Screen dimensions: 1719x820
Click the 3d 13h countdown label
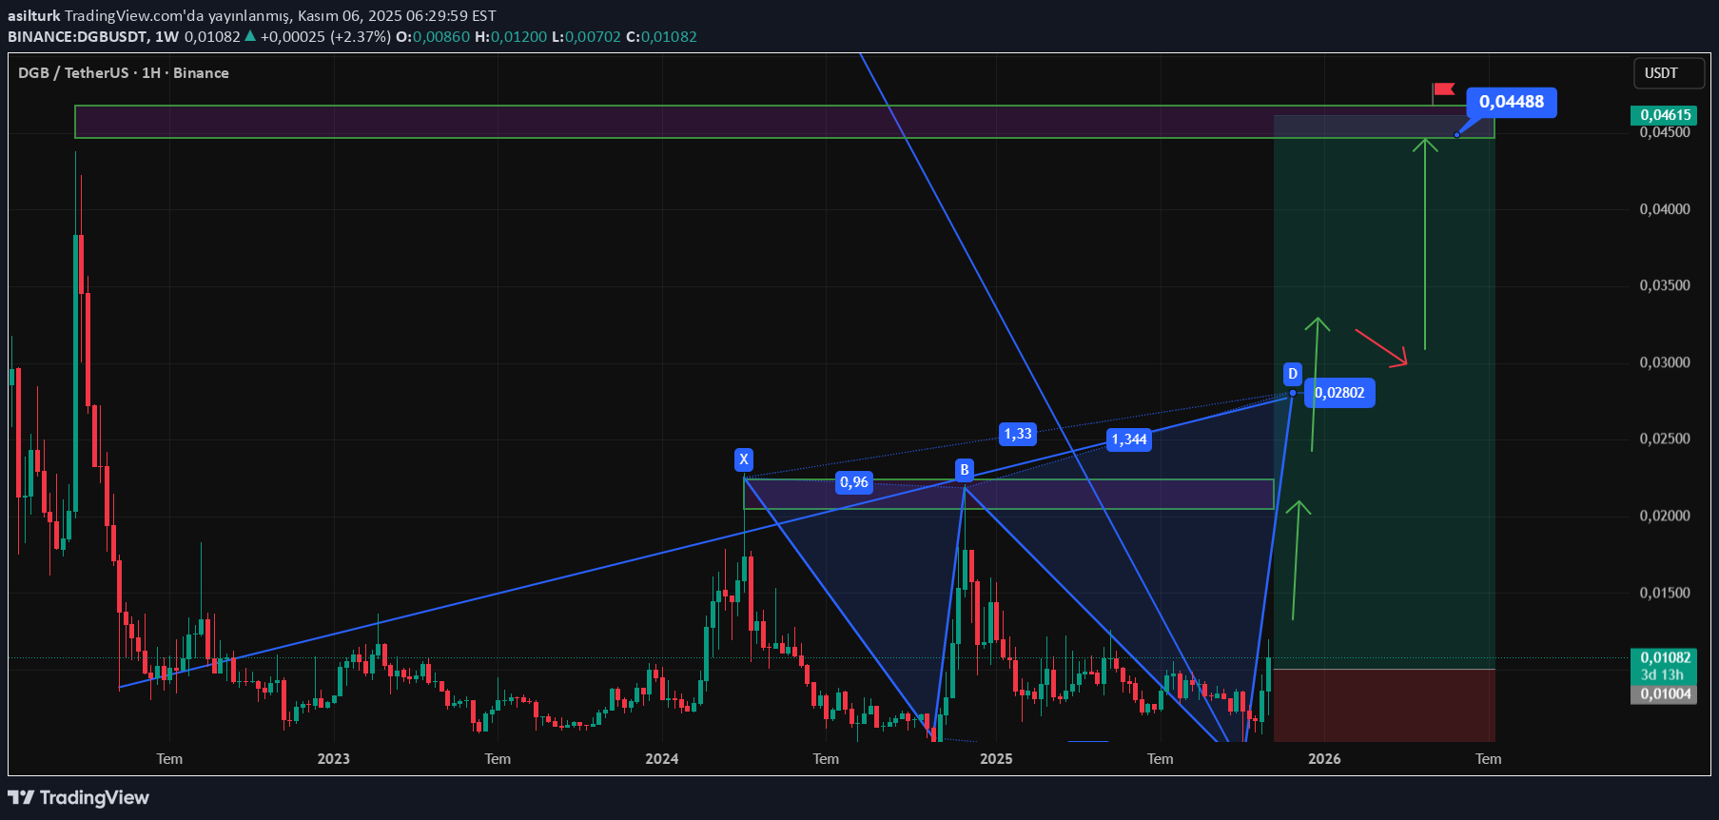pos(1662,675)
